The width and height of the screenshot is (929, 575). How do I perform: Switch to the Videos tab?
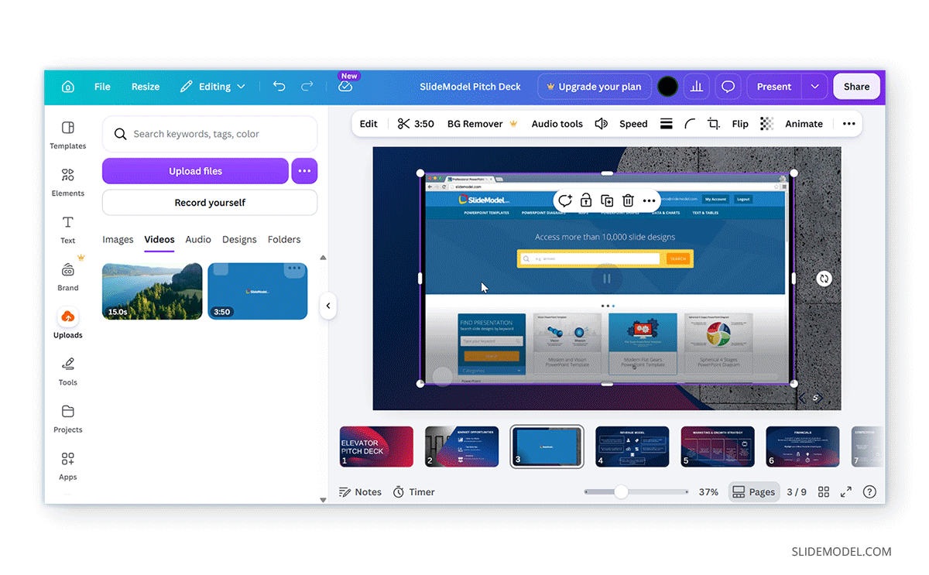pos(159,239)
